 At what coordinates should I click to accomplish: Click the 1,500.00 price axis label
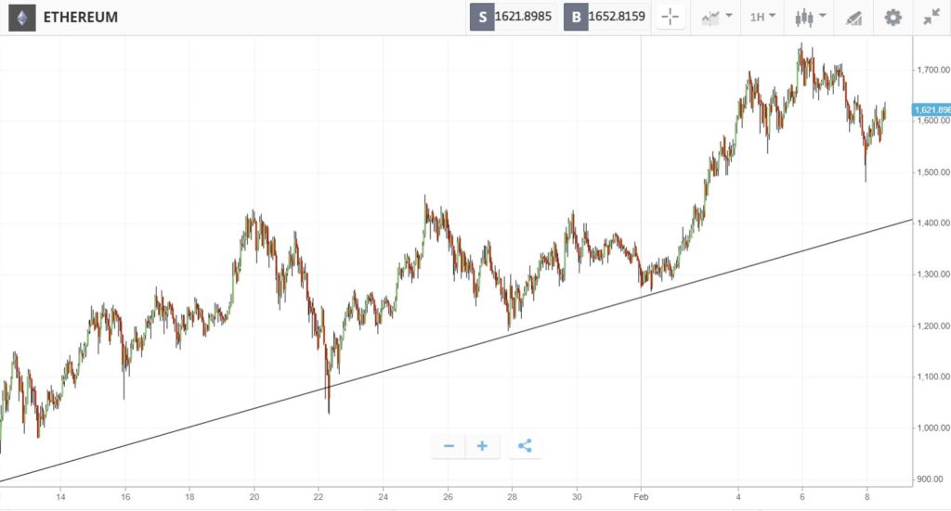tap(932, 172)
